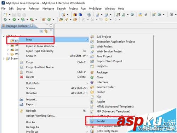Image resolution: width=177 pixels, height=133 pixels.
Task: Open the Edit menu
Action: click(11, 9)
